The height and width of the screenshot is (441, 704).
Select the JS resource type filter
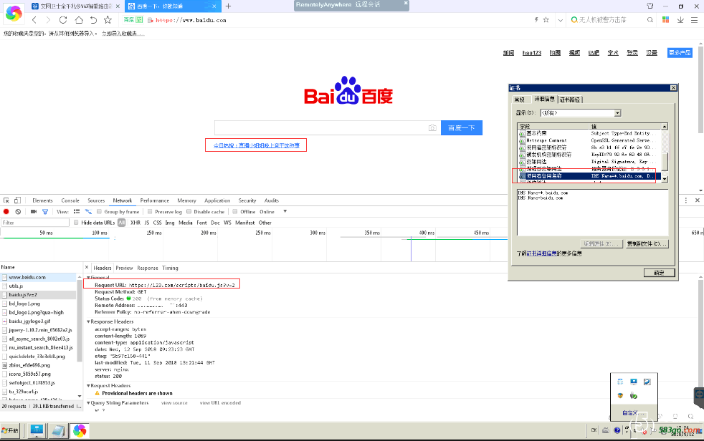(x=146, y=223)
